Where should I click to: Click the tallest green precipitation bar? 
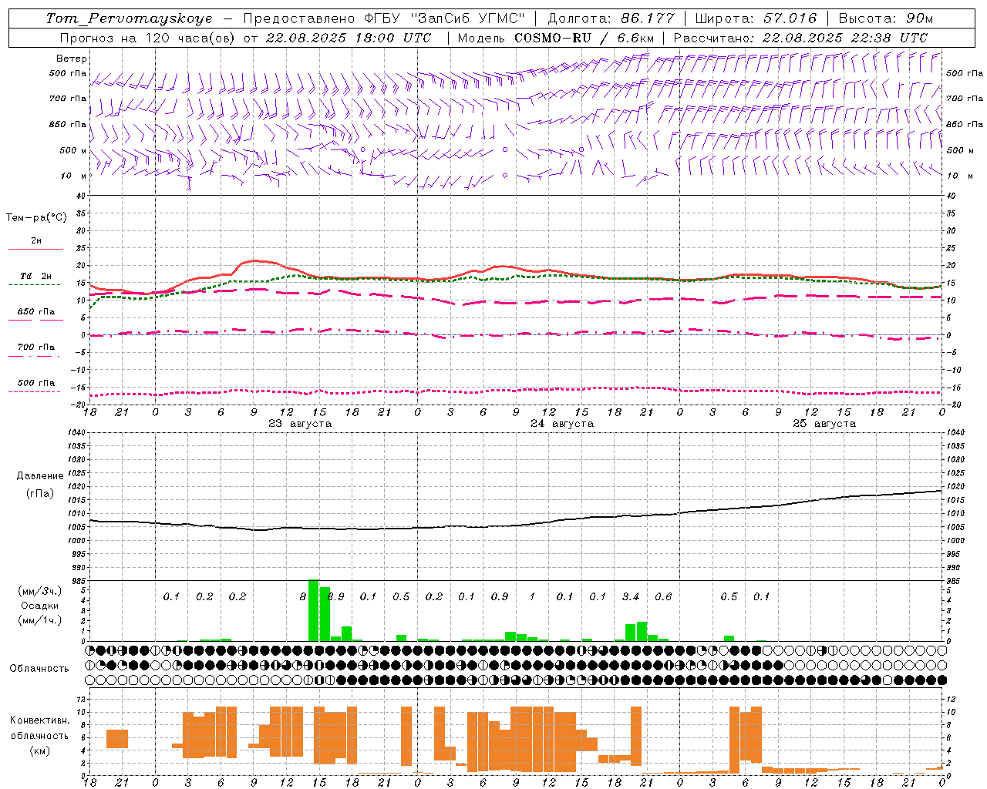coord(313,609)
